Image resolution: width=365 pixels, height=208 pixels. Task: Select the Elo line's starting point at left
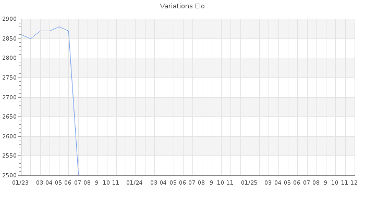[21, 35]
